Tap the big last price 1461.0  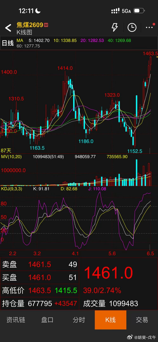click(109, 273)
